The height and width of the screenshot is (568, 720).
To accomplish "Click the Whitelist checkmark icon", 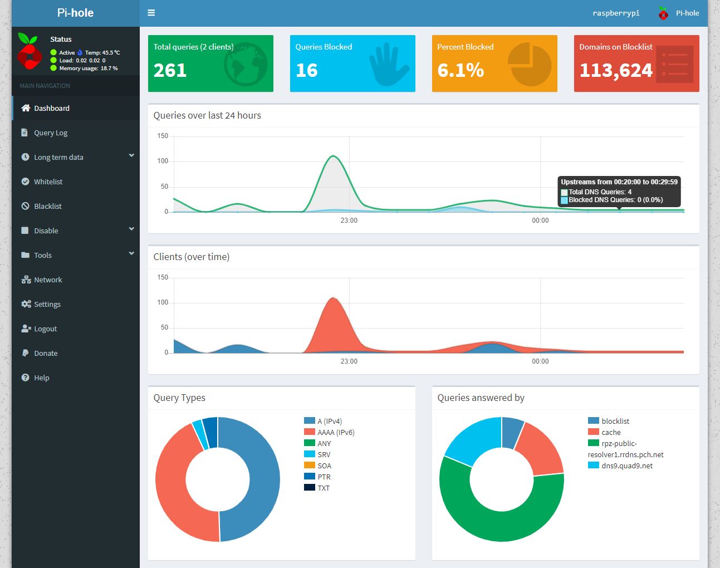I will click(x=25, y=182).
